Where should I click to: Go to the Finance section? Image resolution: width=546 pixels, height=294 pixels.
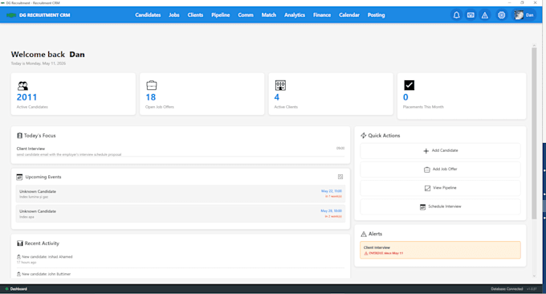322,15
